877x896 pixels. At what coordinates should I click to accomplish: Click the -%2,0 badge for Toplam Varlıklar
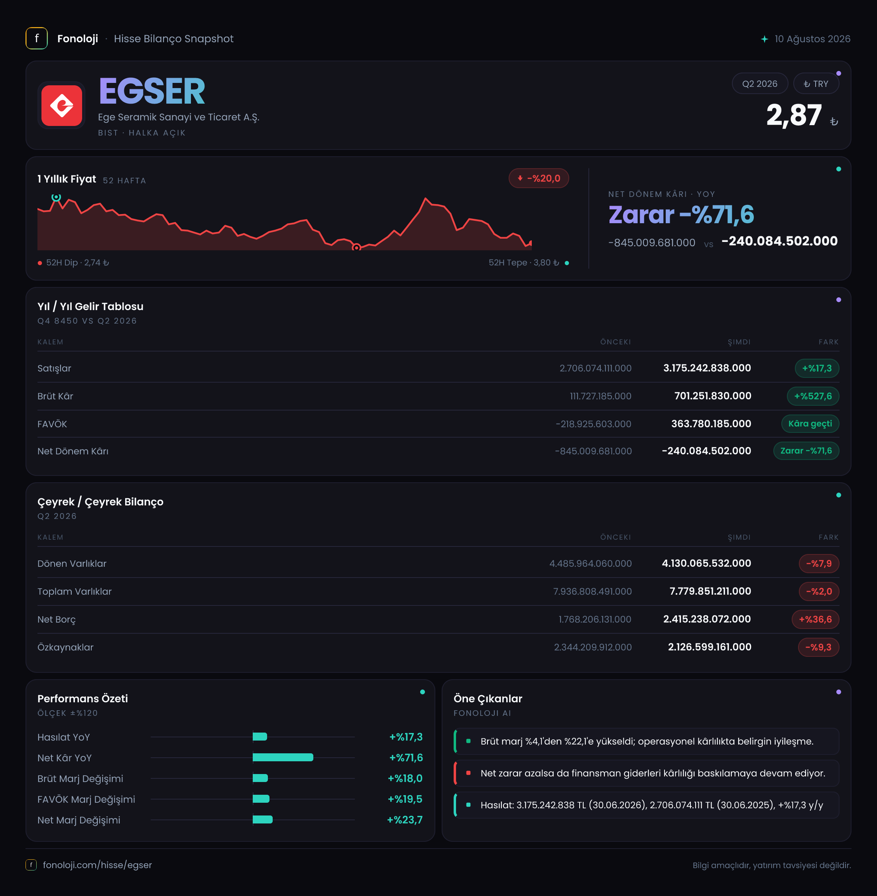click(818, 591)
